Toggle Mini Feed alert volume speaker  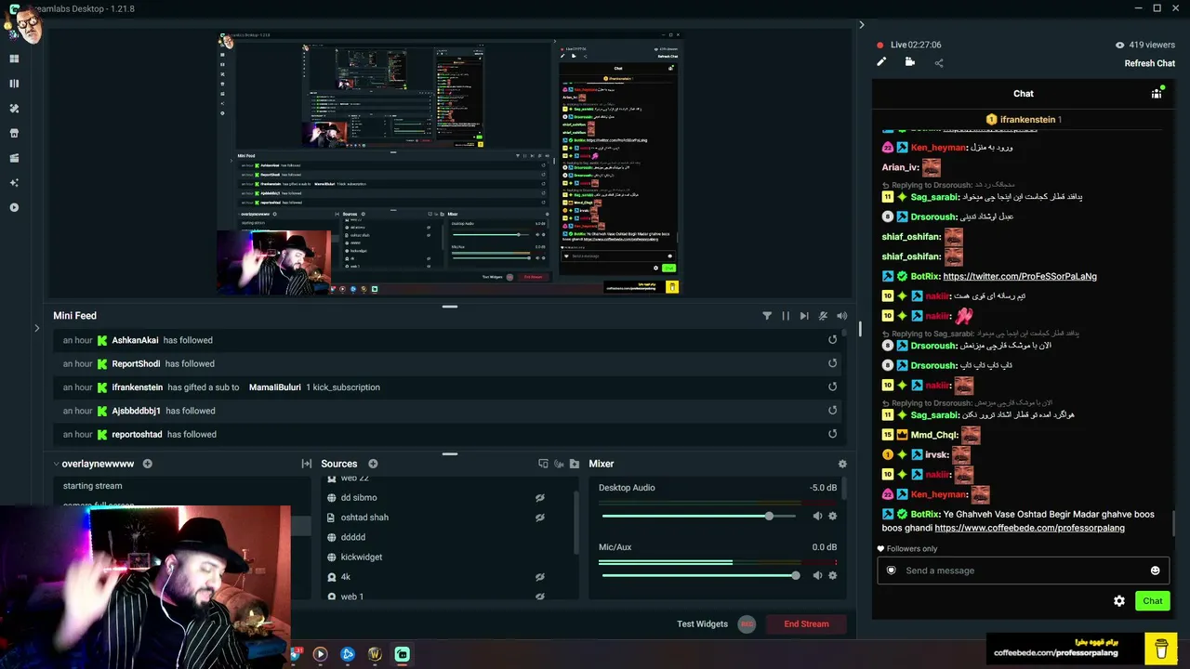pyautogui.click(x=842, y=316)
